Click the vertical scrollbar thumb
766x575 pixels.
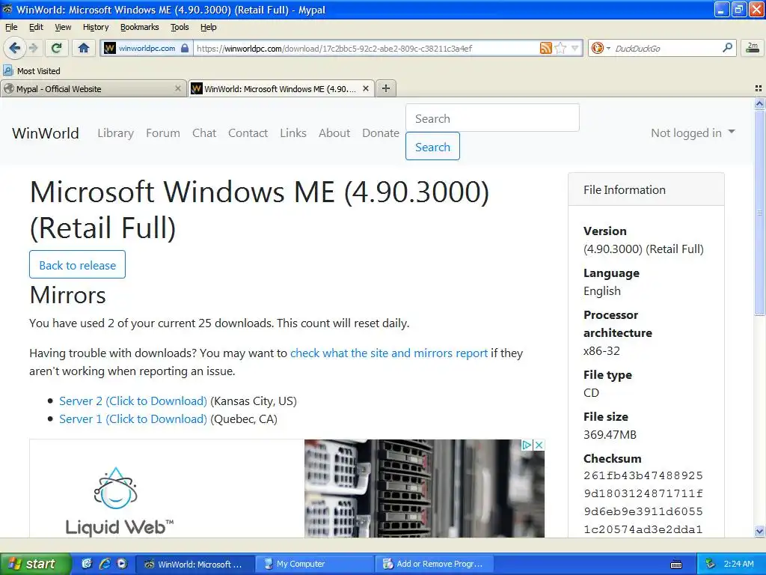pyautogui.click(x=759, y=213)
